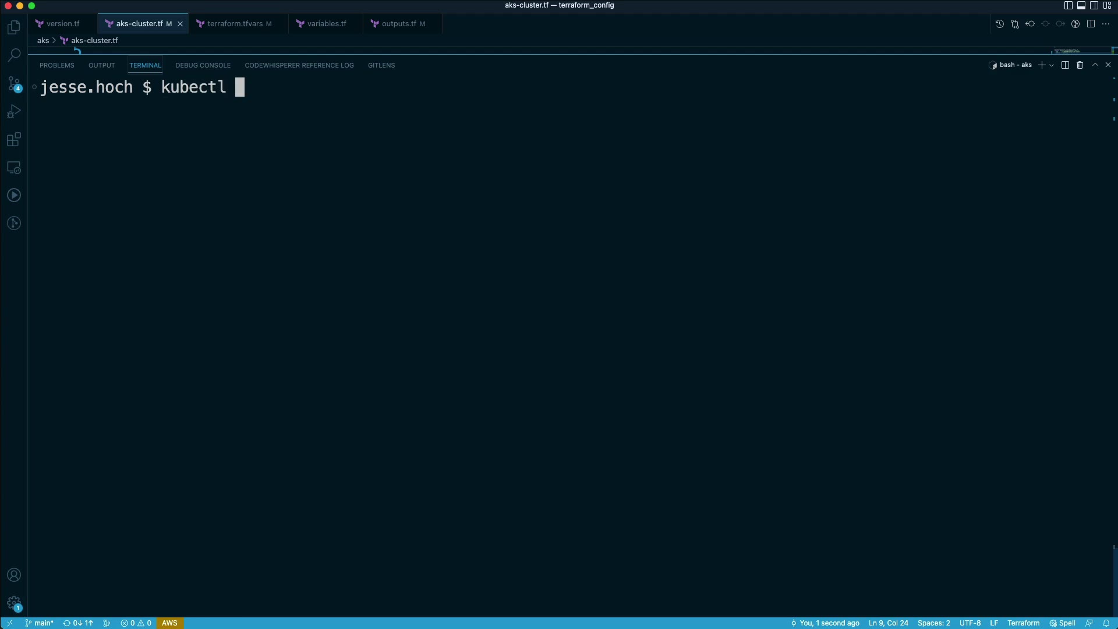Open the Source Control view
1118x629 pixels.
click(x=14, y=84)
